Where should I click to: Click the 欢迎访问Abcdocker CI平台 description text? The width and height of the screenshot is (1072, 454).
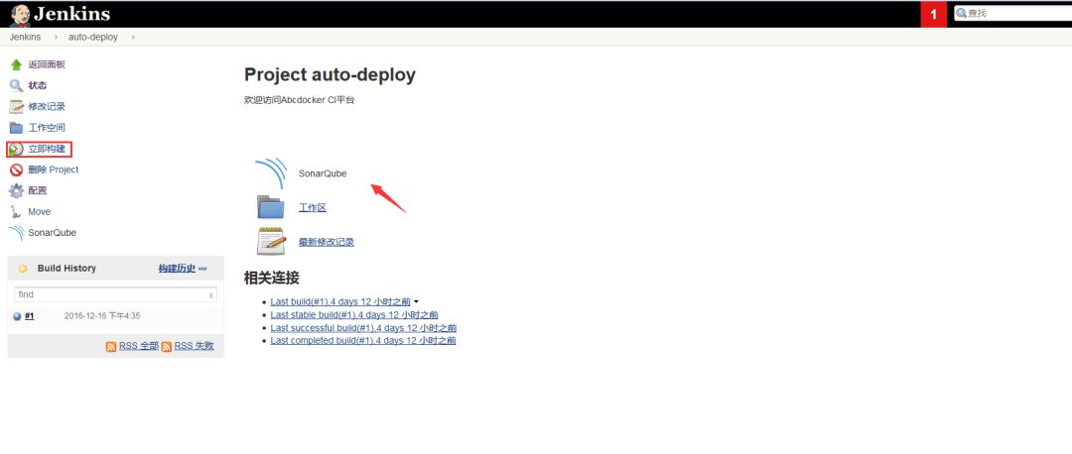coord(300,100)
